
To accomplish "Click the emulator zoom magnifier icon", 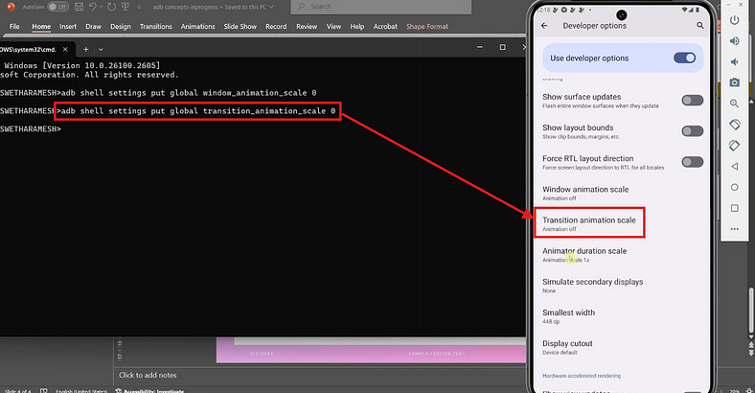I will (734, 104).
